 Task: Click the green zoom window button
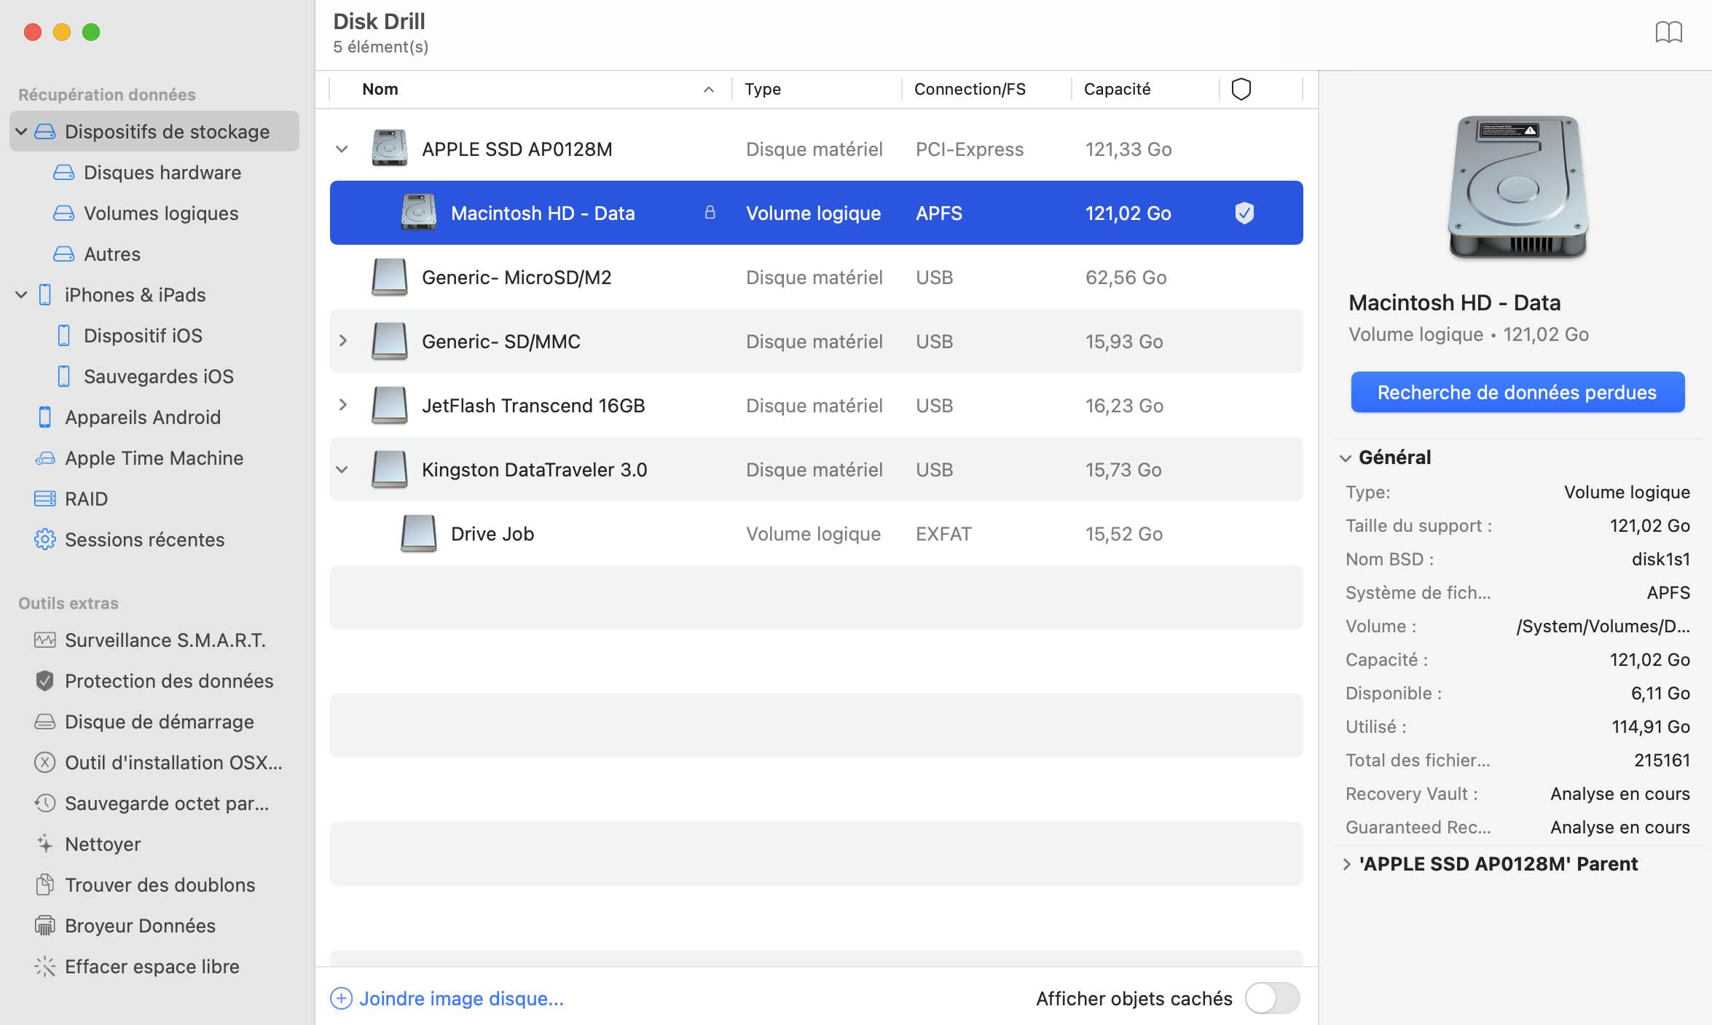point(91,32)
